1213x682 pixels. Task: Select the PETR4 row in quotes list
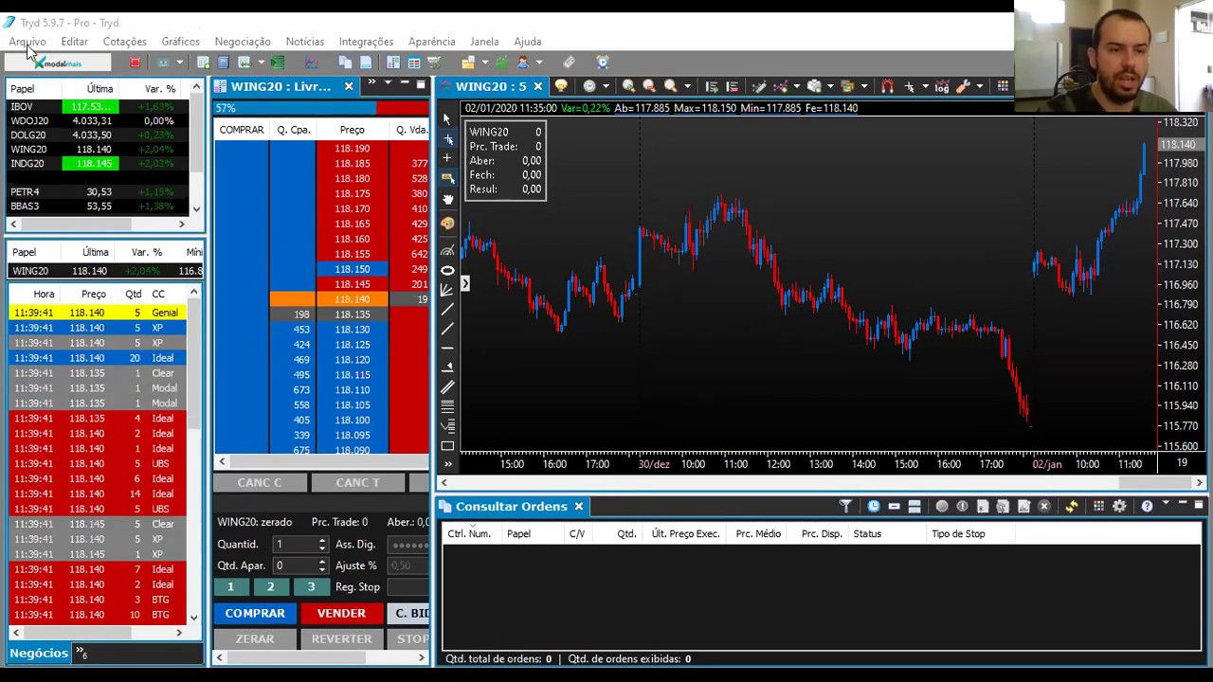[x=100, y=192]
